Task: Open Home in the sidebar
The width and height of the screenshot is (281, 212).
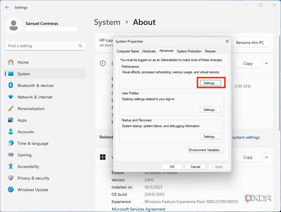Action: tap(45, 62)
